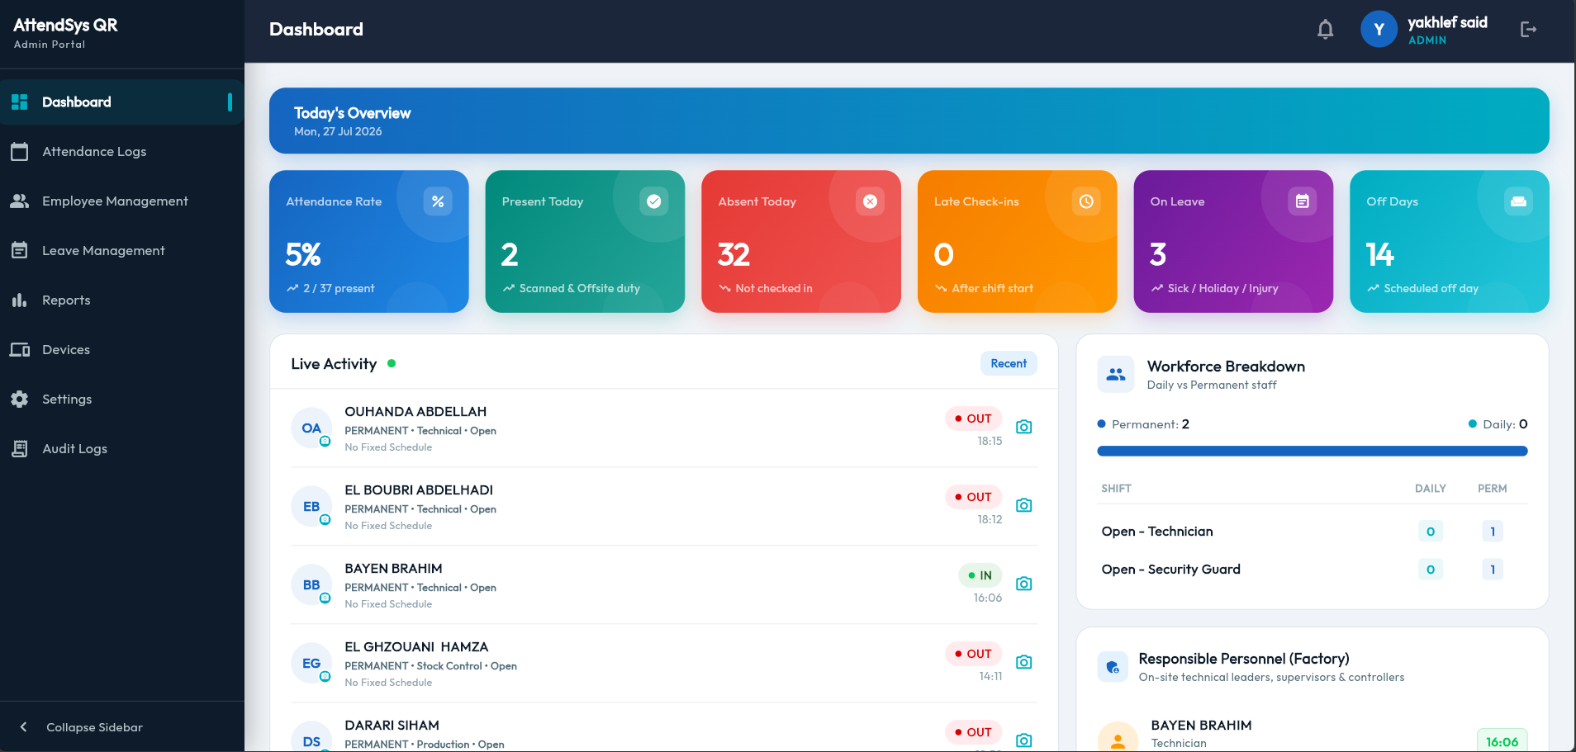Go to Employee Management page
The height and width of the screenshot is (752, 1576).
[122, 201]
